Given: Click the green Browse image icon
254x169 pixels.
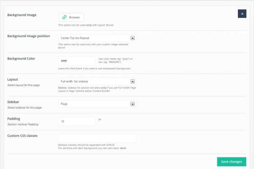Looking at the screenshot, I should [x=64, y=17].
